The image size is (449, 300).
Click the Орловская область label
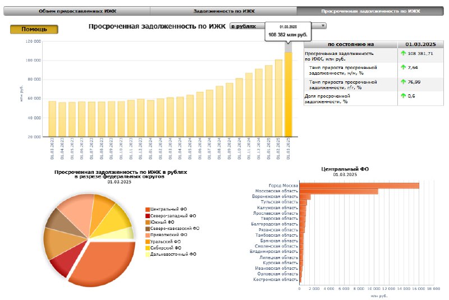[277, 274]
